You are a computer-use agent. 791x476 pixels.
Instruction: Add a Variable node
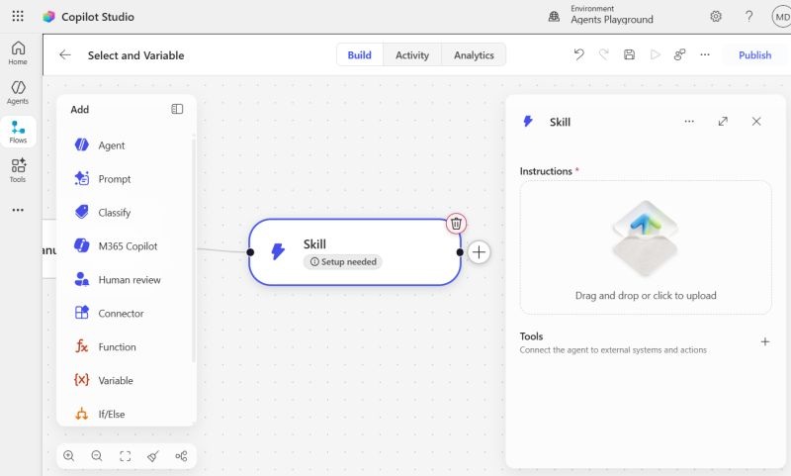(x=116, y=380)
